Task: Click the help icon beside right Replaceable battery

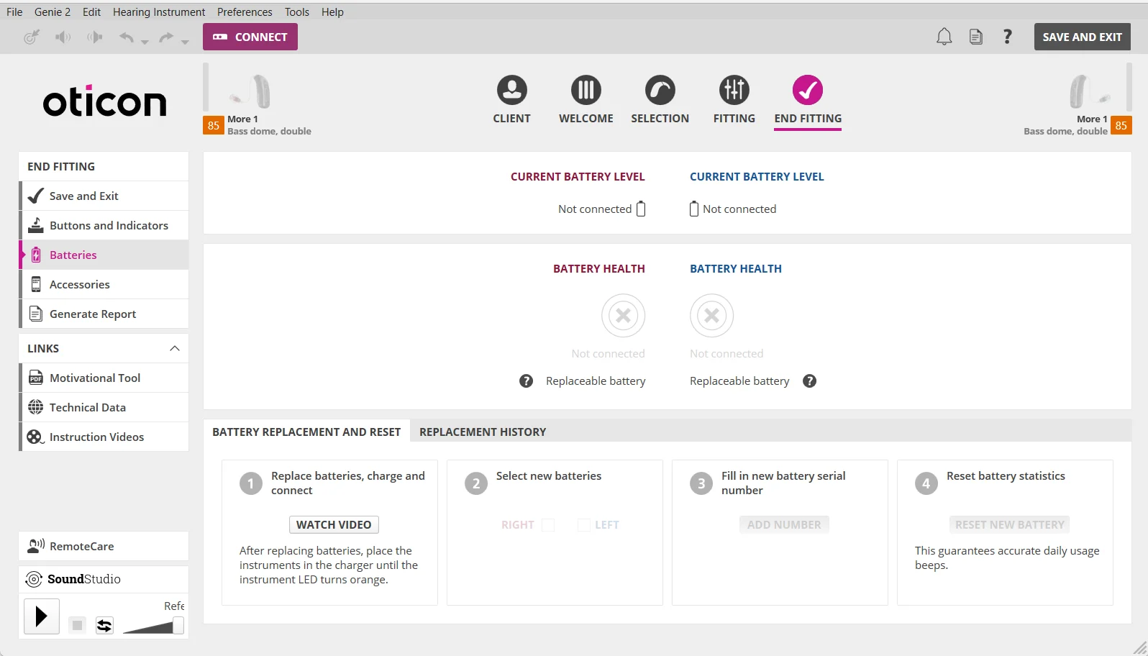Action: [527, 381]
